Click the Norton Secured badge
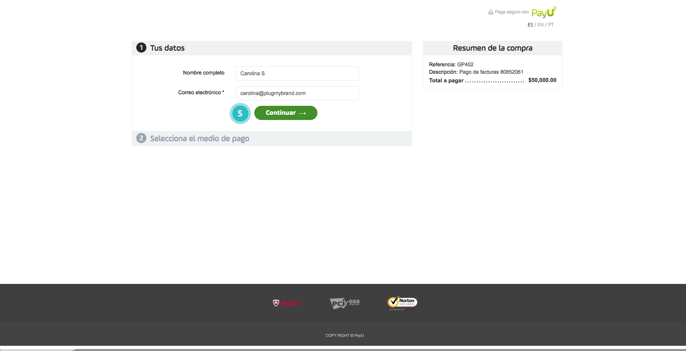Viewport: 686px width, 351px height. (x=402, y=303)
